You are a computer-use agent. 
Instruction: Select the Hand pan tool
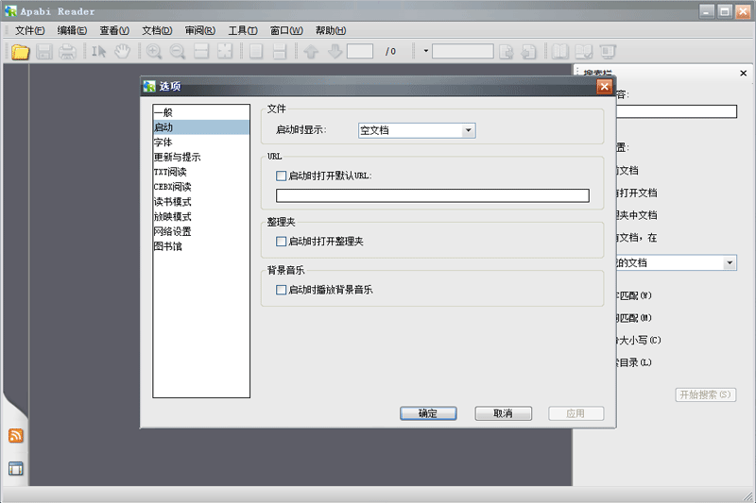pyautogui.click(x=123, y=52)
